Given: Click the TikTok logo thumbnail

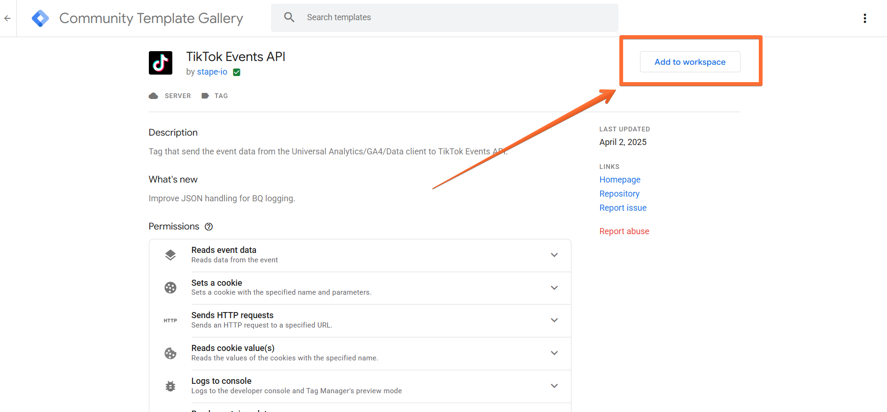Looking at the screenshot, I should 161,63.
